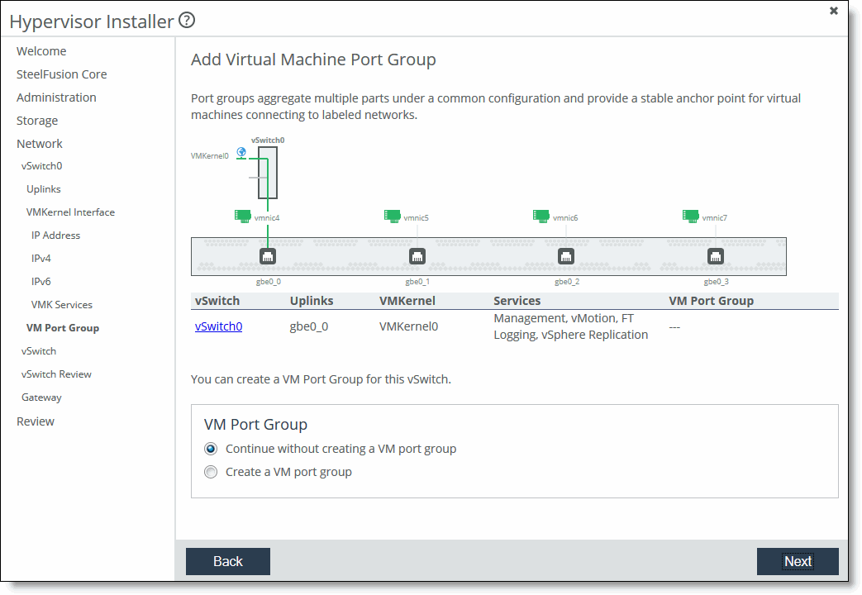This screenshot has height=595, width=862.
Task: Click the VMKernel0 globe icon in the diagram
Action: tap(241, 152)
